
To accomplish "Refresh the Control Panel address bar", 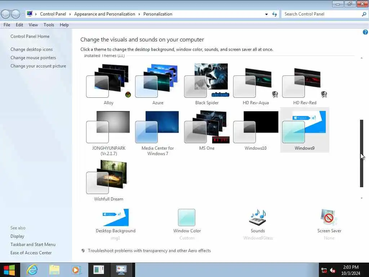I will click(274, 14).
